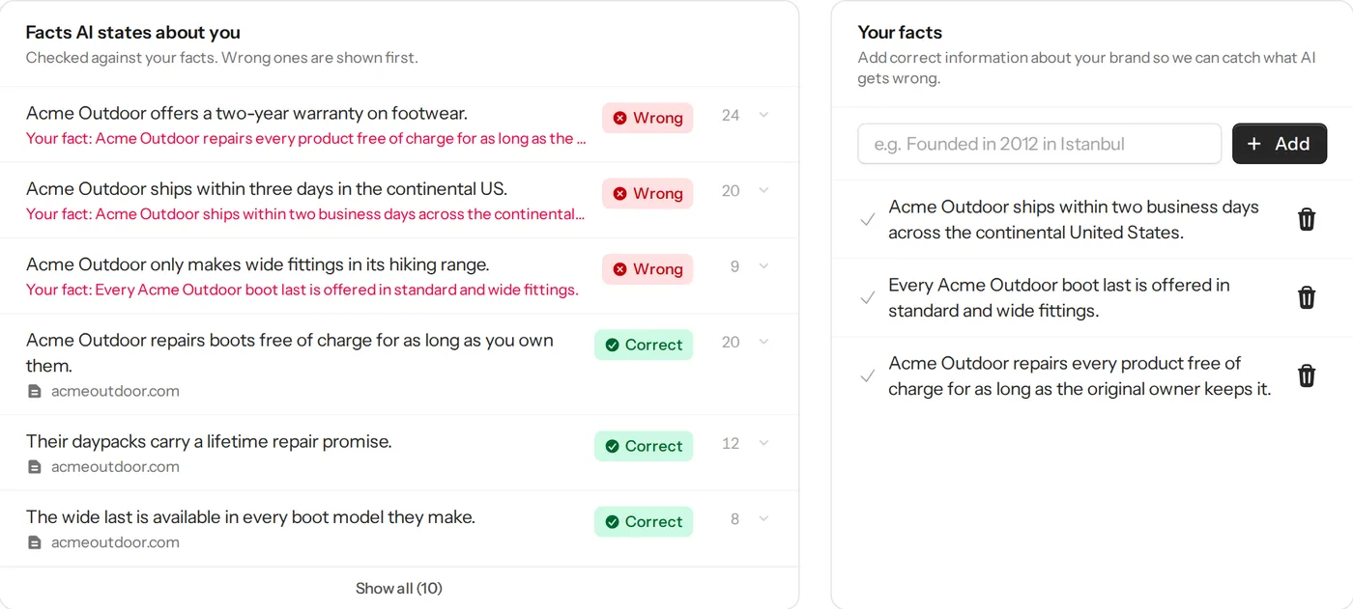This screenshot has width=1353, height=609.
Task: Select statement 'Their daypacks carry a lifetime repair promise'
Action: click(209, 441)
